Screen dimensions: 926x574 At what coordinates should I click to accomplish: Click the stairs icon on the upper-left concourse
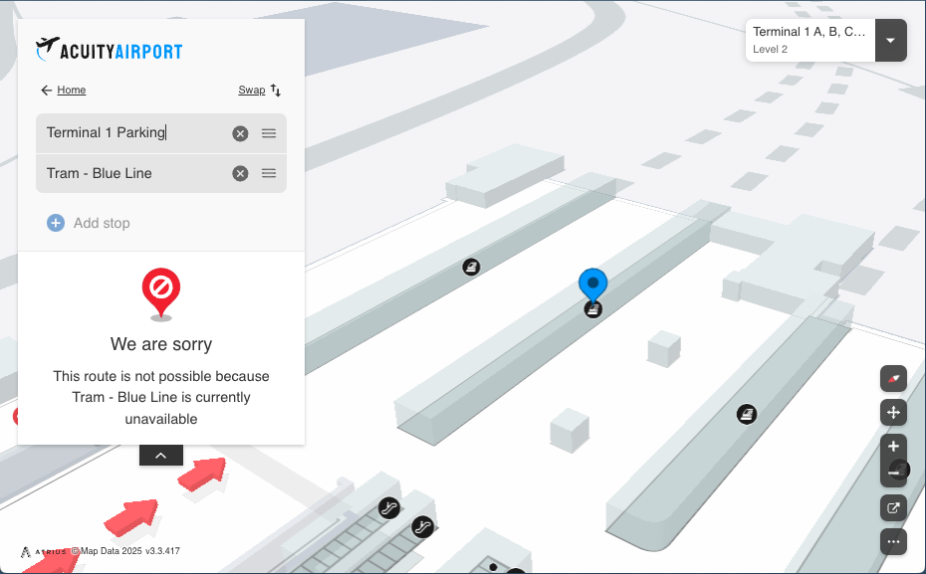point(471,268)
